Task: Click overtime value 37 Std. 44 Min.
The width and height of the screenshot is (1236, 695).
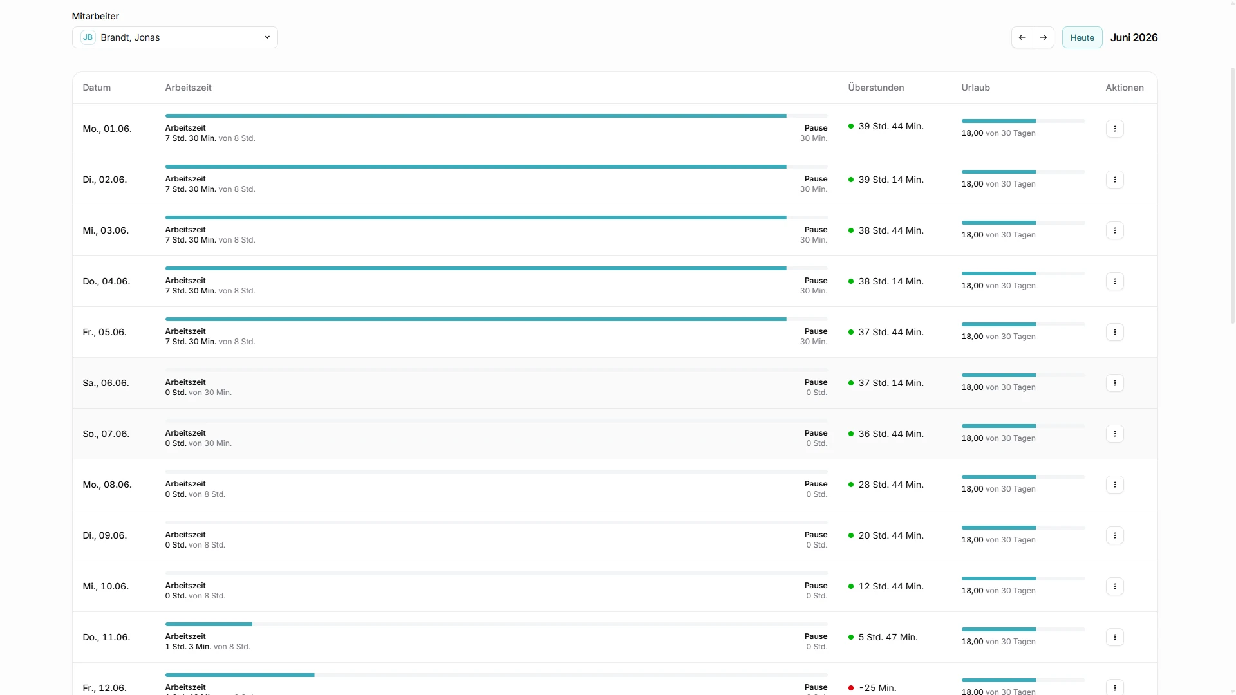Action: [890, 332]
